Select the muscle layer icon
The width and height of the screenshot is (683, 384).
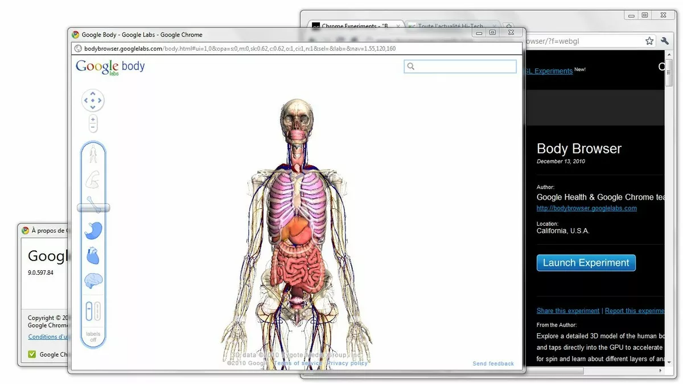click(x=93, y=179)
